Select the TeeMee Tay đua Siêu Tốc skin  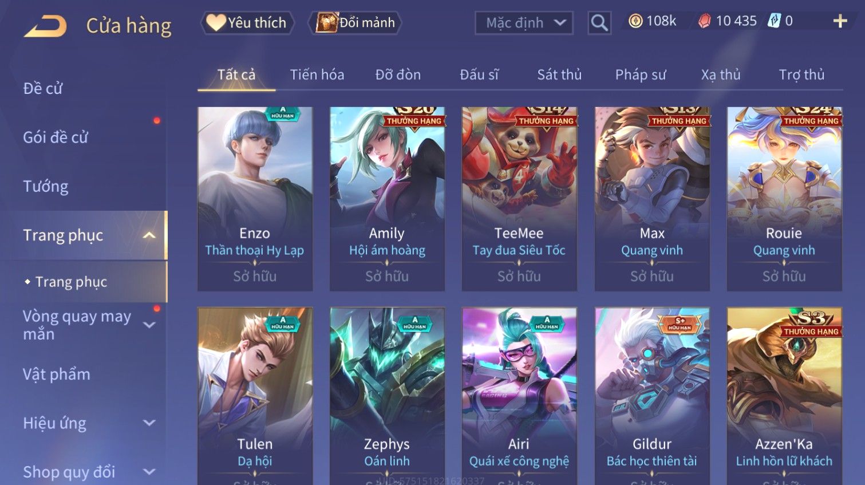point(519,199)
